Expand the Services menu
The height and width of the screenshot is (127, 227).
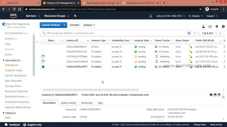(33, 16)
